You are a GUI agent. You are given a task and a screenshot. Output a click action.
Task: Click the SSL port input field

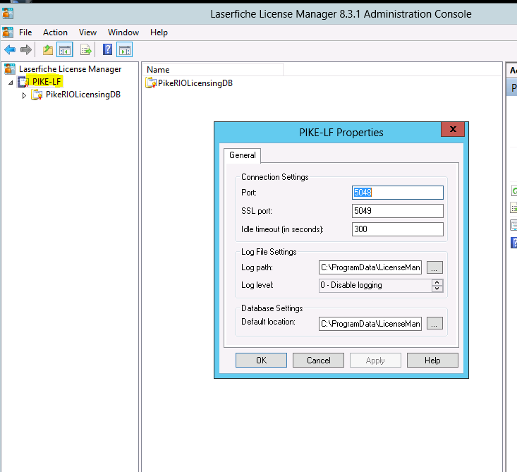[x=398, y=211]
